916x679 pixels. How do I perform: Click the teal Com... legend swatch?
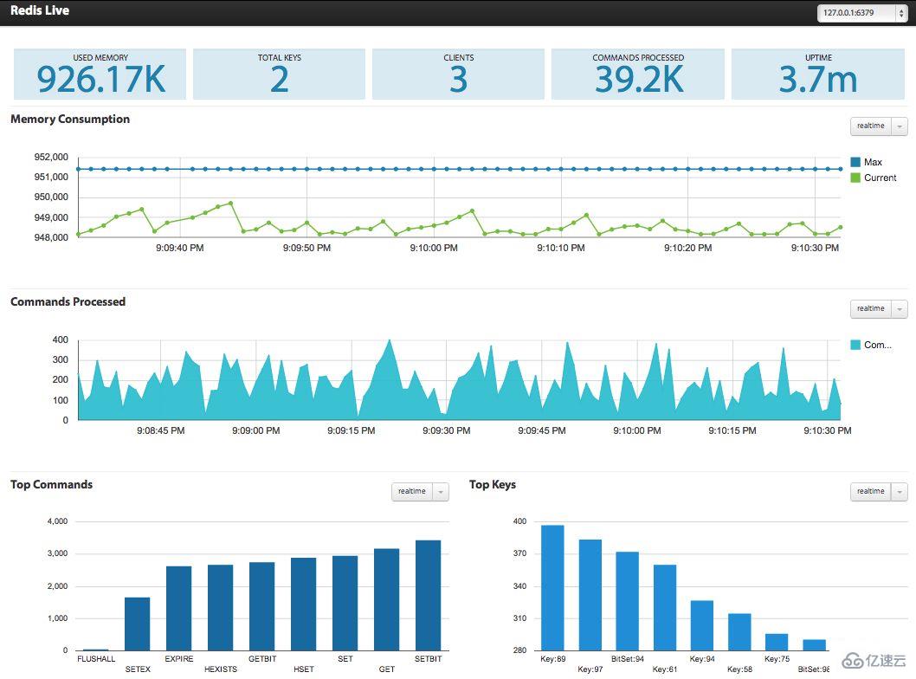pyautogui.click(x=855, y=345)
